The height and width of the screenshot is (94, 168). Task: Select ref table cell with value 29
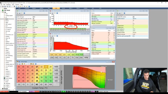pyautogui.click(x=50, y=67)
